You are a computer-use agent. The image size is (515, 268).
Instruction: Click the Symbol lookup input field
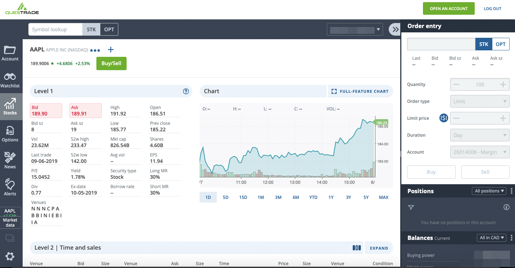tap(55, 29)
